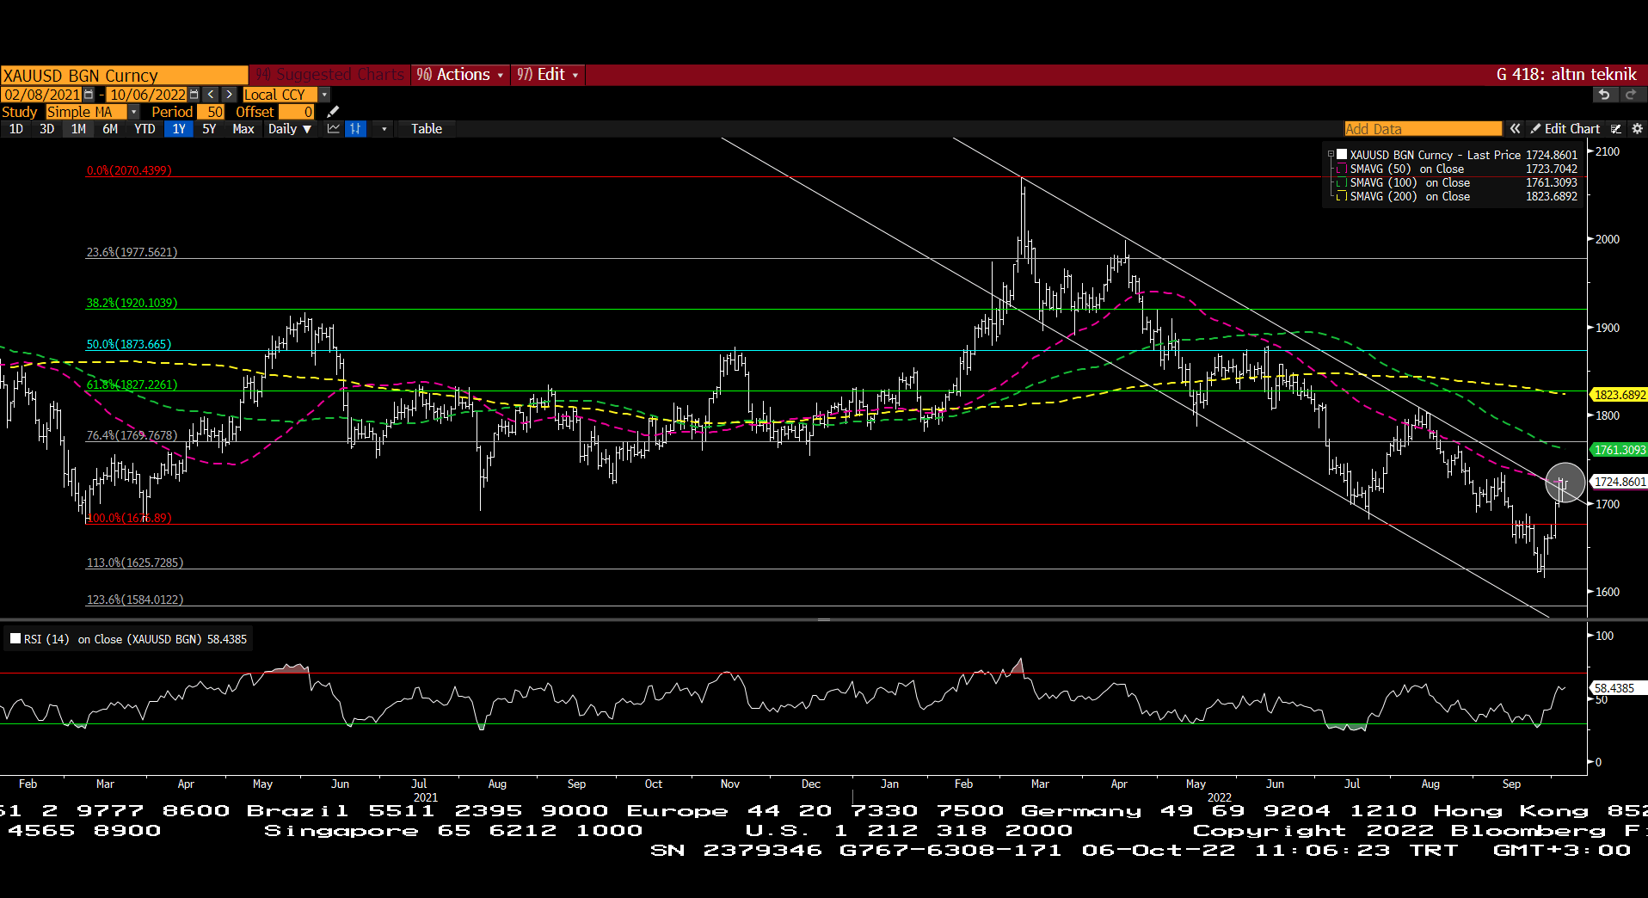This screenshot has height=898, width=1648.
Task: Expand Local CCY currency dropdown
Action: pos(324,95)
